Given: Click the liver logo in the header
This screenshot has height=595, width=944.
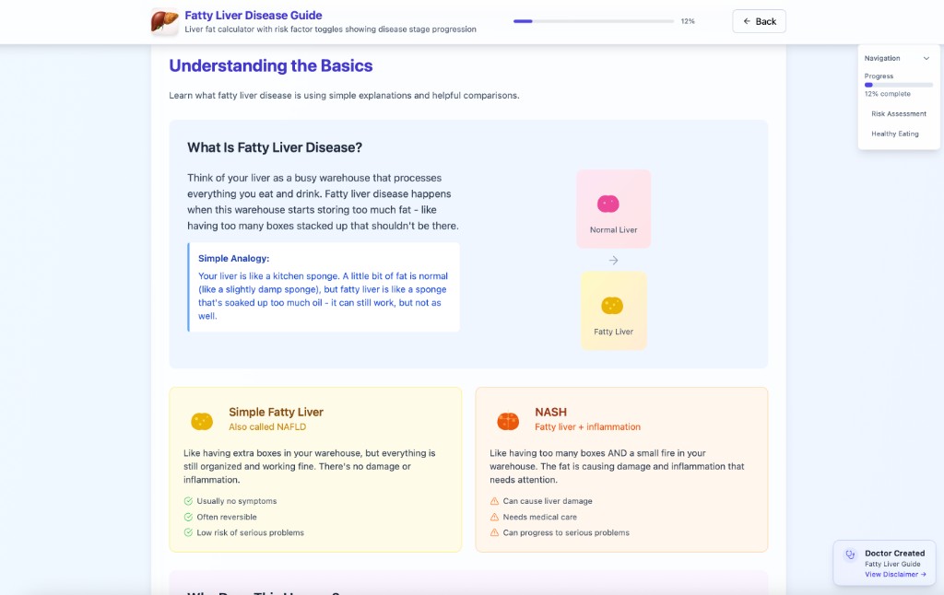Looking at the screenshot, I should pyautogui.click(x=164, y=20).
